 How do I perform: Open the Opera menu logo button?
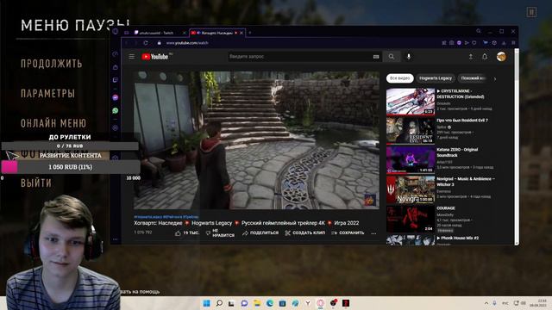[116, 32]
